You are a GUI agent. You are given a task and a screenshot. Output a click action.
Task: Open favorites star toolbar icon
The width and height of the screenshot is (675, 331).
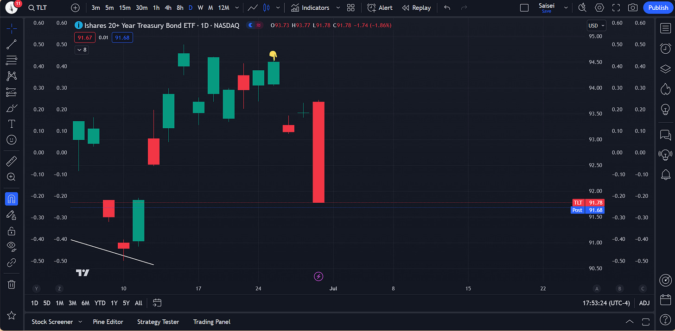[12, 316]
